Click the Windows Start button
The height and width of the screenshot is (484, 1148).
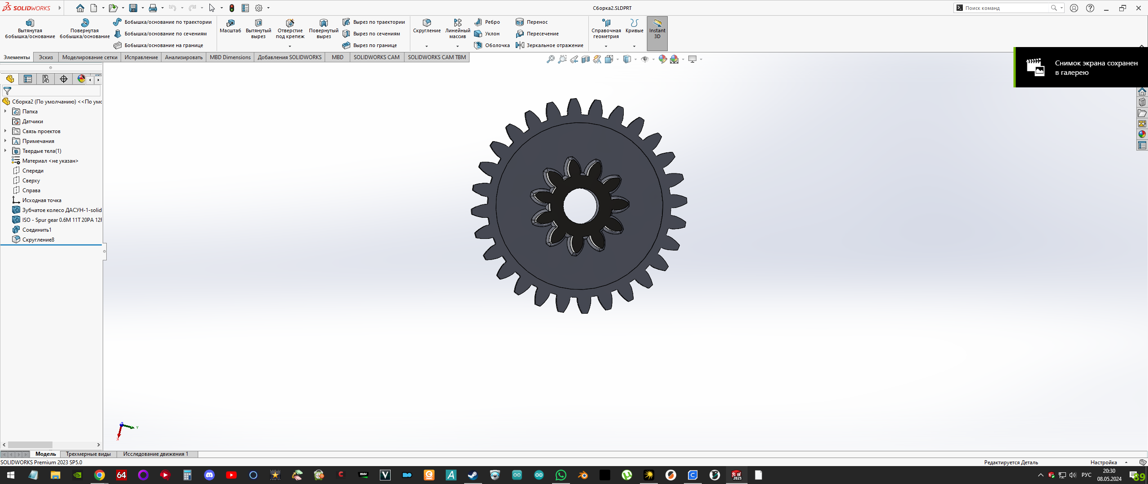[x=11, y=475]
